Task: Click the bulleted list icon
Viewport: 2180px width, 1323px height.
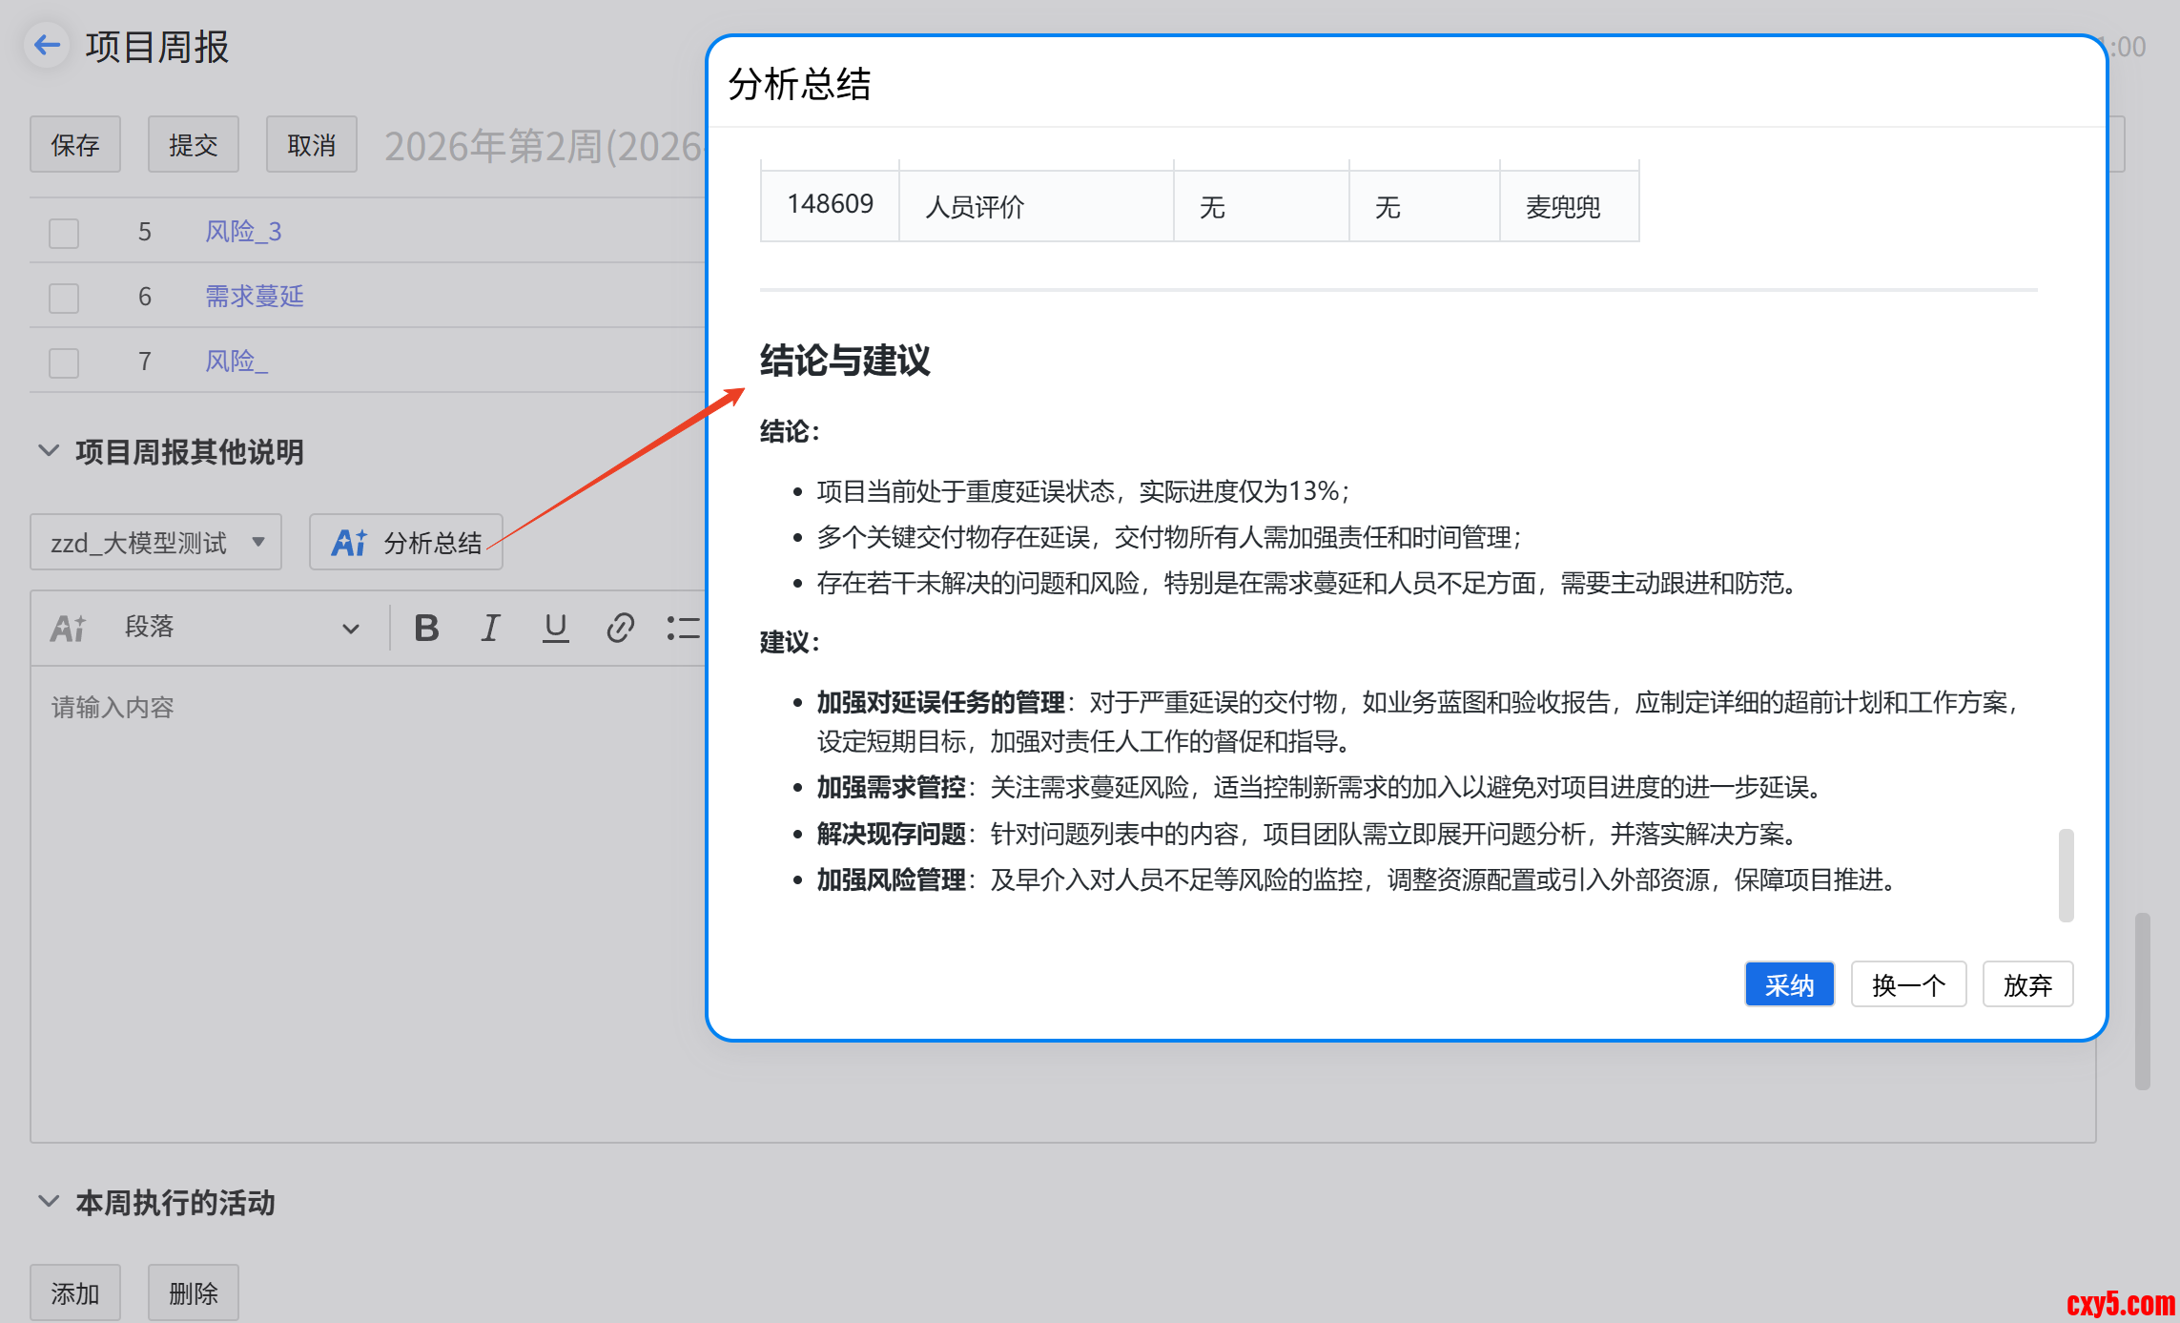Action: coord(683,628)
